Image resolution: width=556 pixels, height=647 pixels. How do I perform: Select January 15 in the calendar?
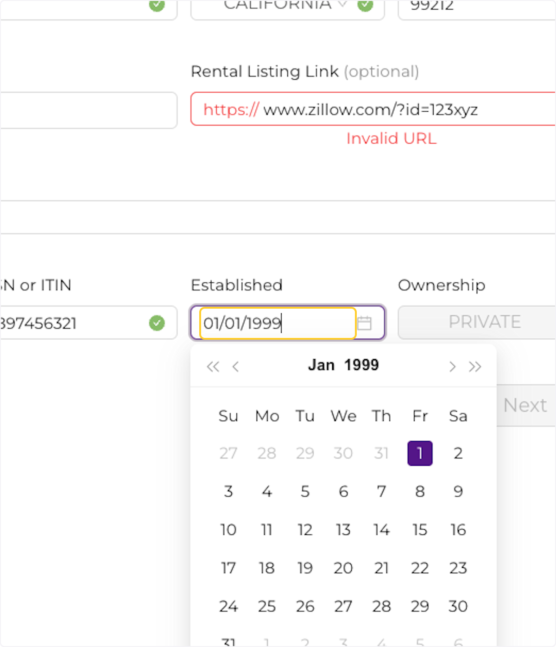pos(419,530)
